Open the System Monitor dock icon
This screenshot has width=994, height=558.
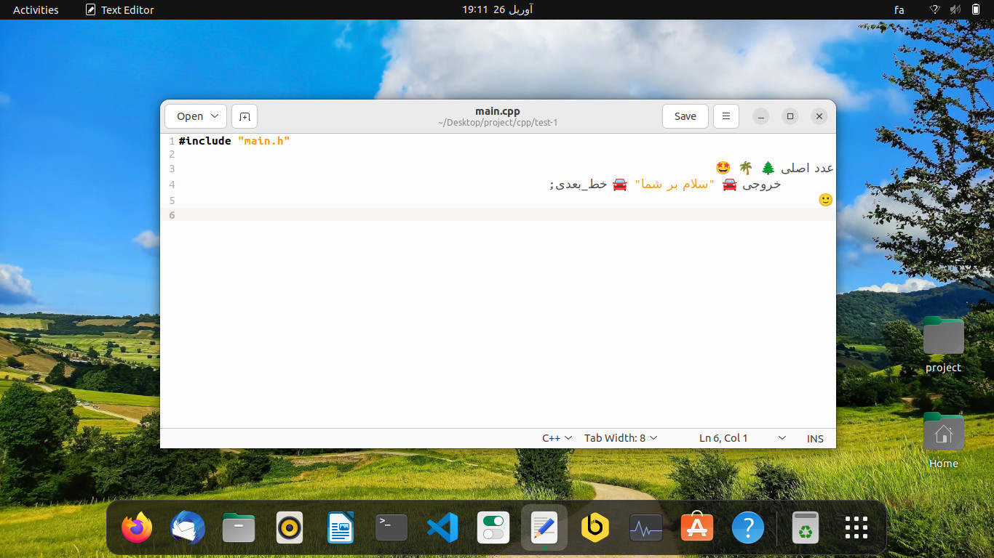646,527
